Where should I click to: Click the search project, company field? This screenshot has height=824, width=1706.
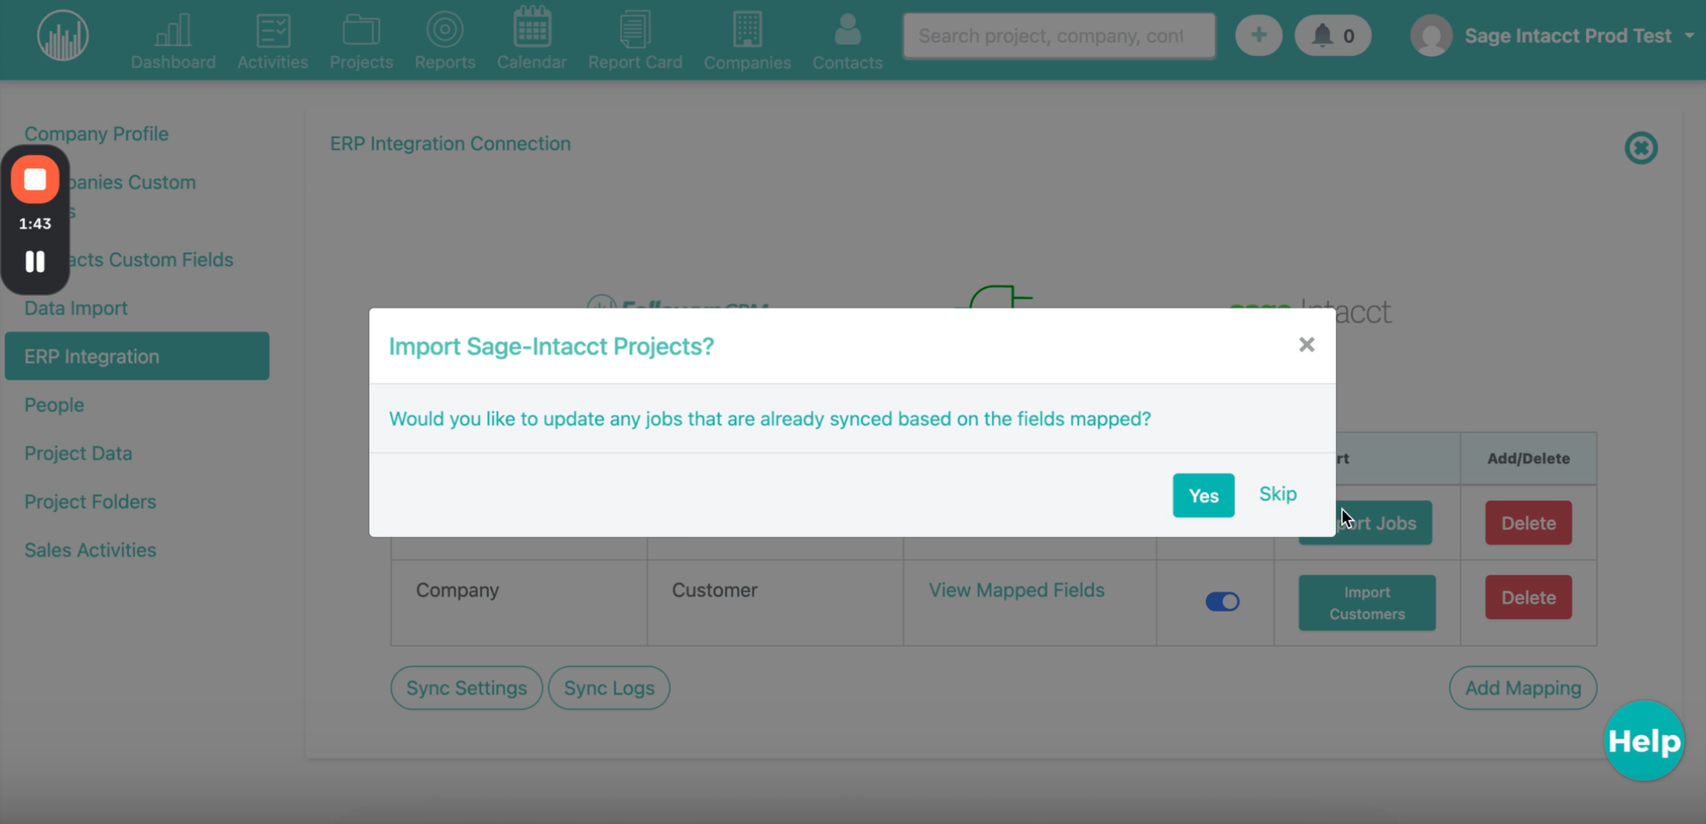pos(1058,36)
